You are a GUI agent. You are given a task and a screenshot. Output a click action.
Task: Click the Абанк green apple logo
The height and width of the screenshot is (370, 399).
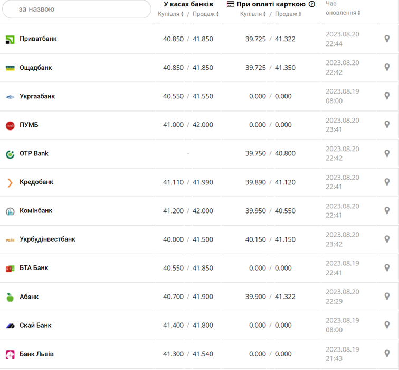pos(10,297)
